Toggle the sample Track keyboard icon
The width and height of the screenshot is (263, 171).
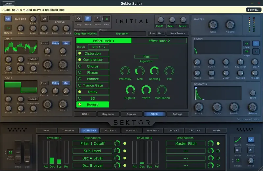88,19
